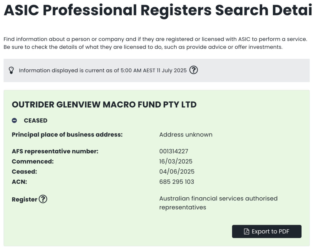Click the Register field label
313x249 pixels.
coord(24,199)
